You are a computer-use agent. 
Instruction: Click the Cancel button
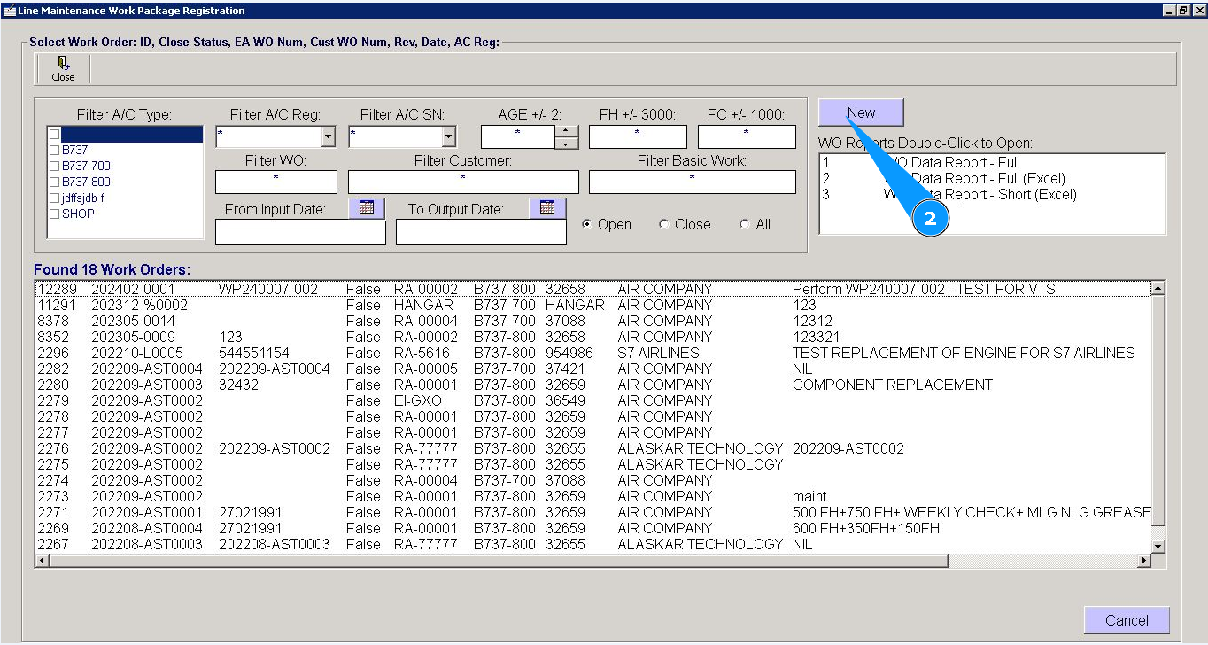click(1127, 620)
